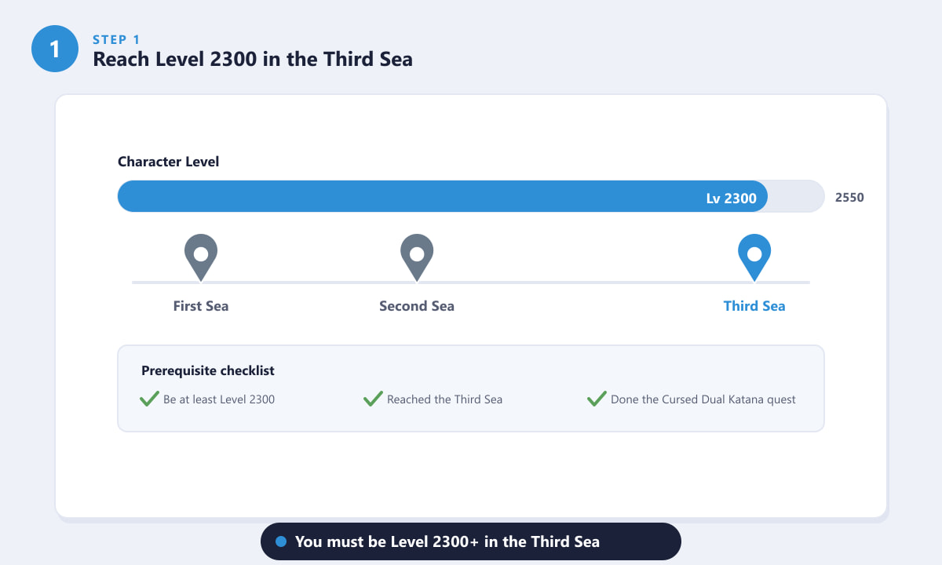This screenshot has height=565, width=942.
Task: Click the Lv 2300 progress bar fill
Action: 443,196
